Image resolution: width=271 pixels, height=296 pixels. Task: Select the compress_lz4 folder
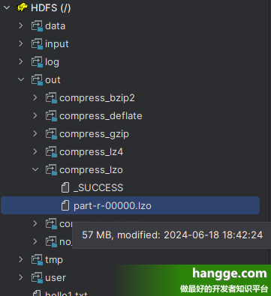(x=92, y=152)
